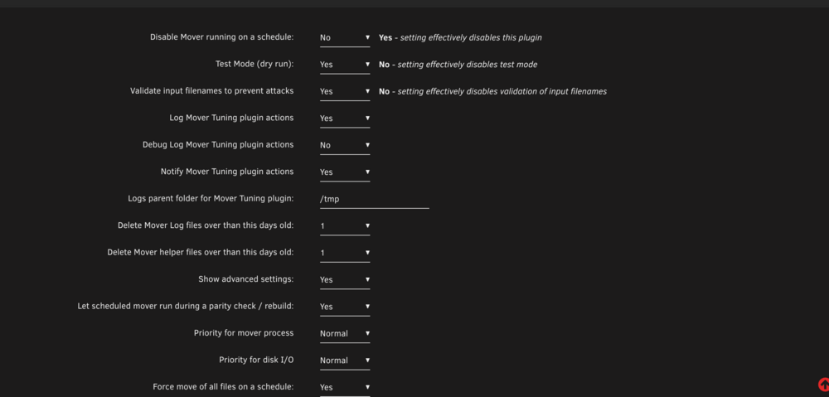Open the Show advanced settings dropdown

click(345, 279)
